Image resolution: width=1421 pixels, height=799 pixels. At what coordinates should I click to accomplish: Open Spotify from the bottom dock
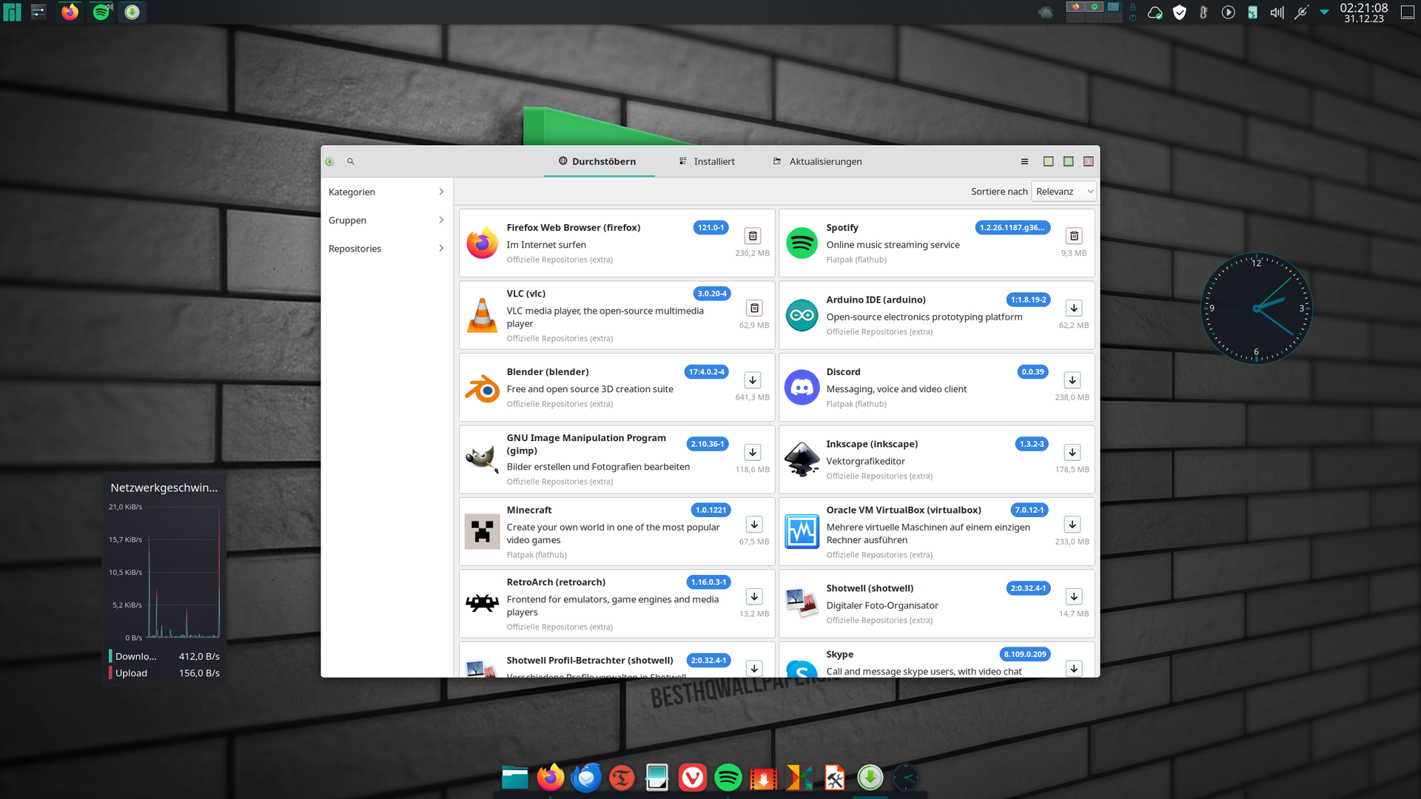tap(728, 778)
